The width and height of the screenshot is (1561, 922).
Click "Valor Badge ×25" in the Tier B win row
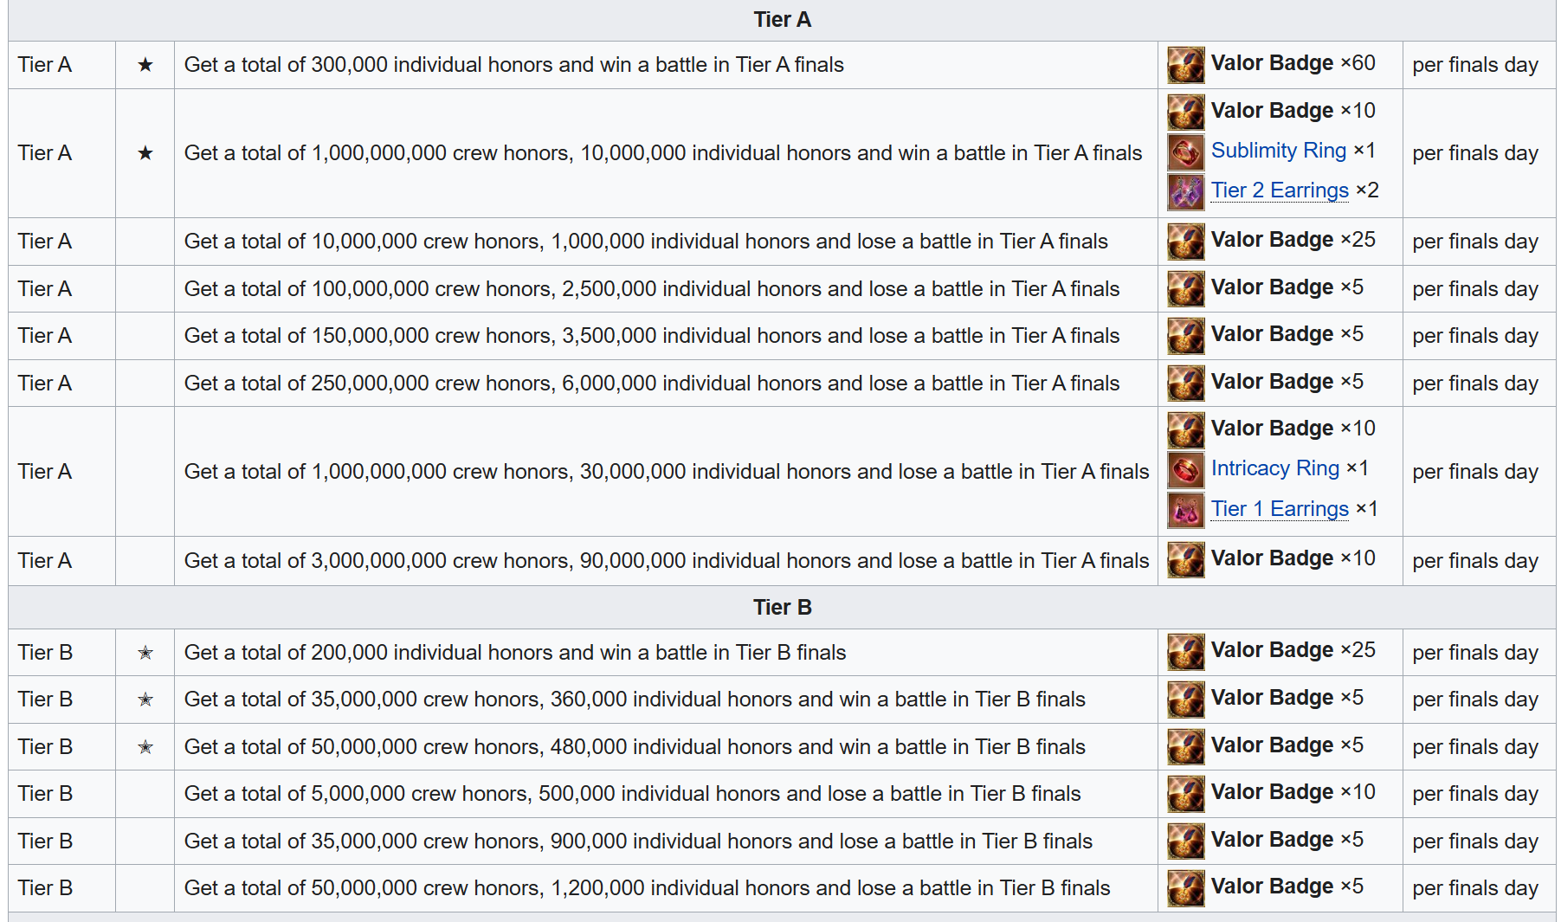point(1293,650)
